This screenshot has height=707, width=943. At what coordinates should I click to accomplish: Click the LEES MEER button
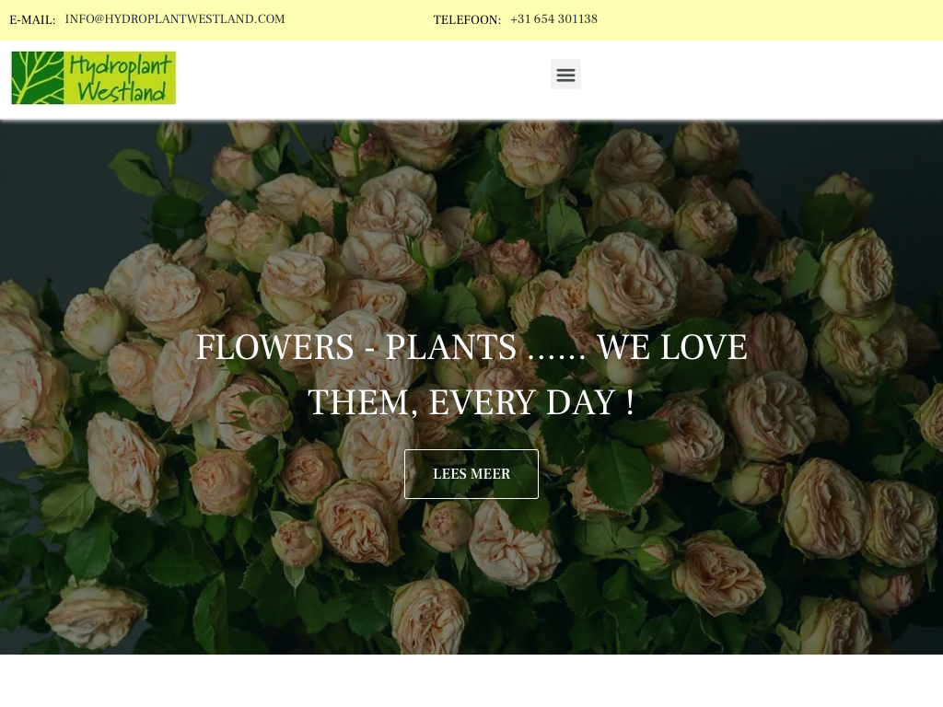click(471, 474)
